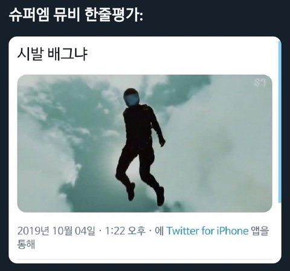Click the word 시발 in the tweet

point(30,54)
